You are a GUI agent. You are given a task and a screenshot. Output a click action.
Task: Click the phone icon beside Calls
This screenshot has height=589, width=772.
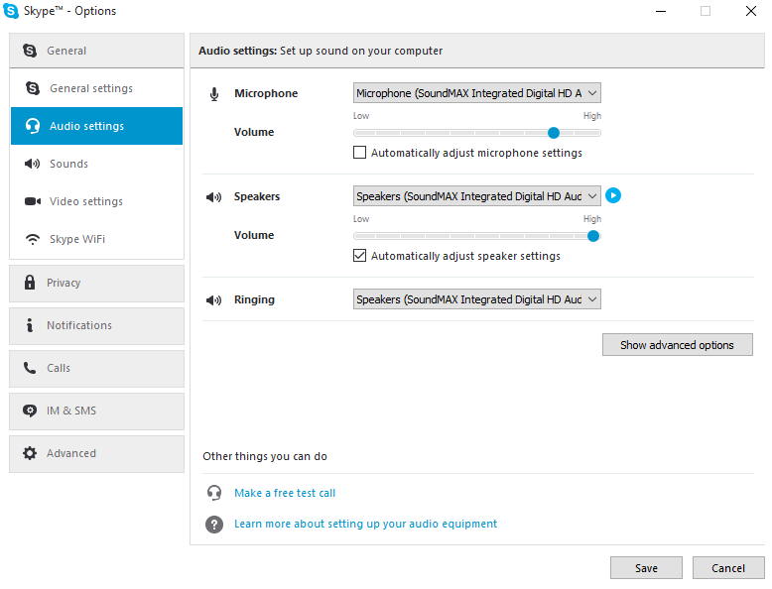(30, 368)
